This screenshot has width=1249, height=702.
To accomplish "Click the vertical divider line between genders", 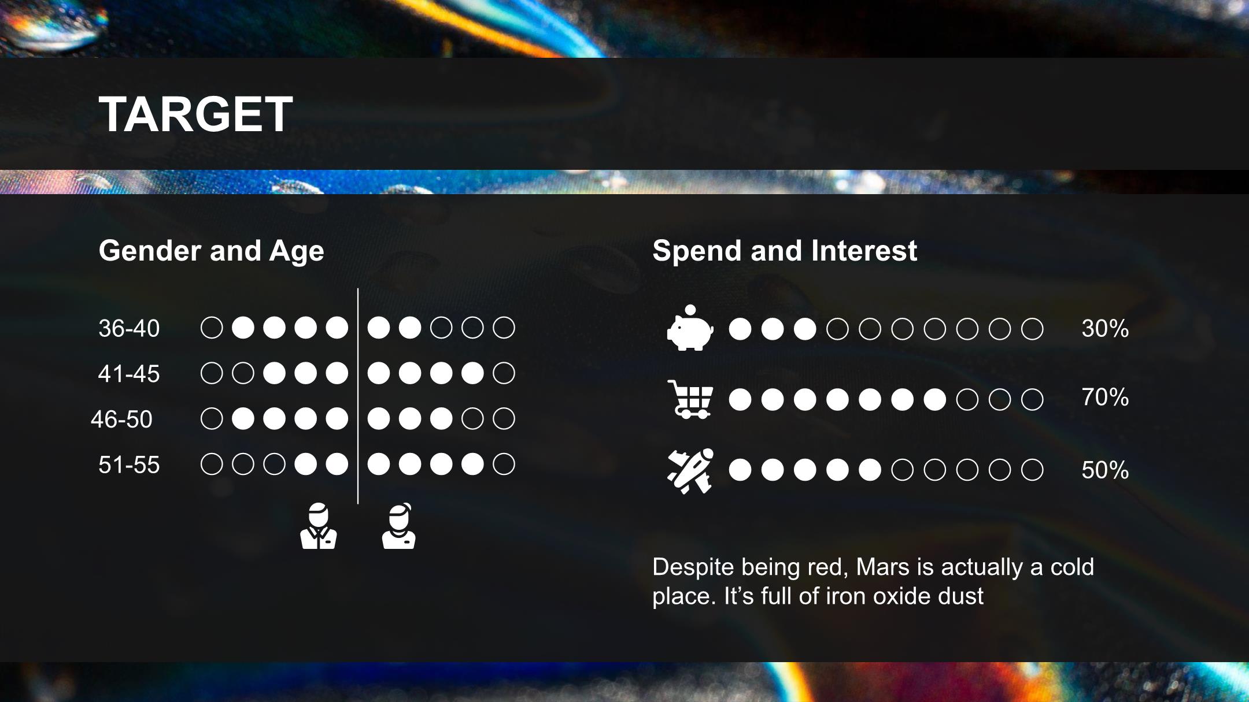I will pos(358,396).
